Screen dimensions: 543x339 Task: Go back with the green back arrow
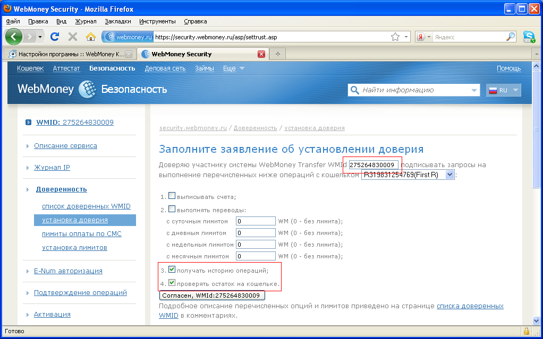tap(14, 37)
